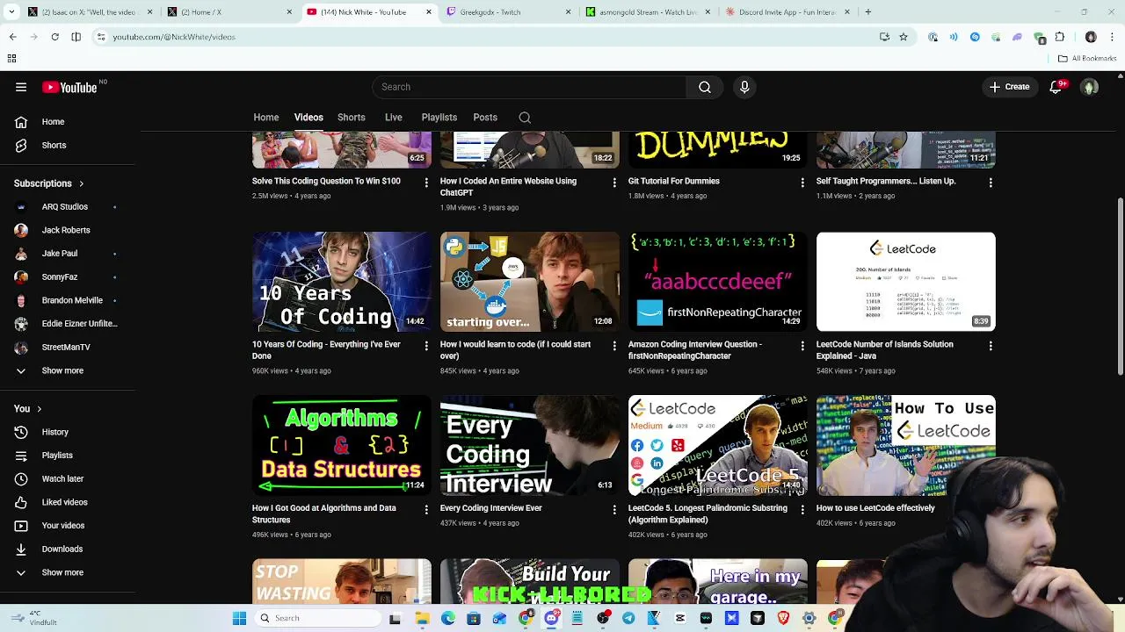The height and width of the screenshot is (632, 1125).
Task: Open new browser tab
Action: pos(867,11)
